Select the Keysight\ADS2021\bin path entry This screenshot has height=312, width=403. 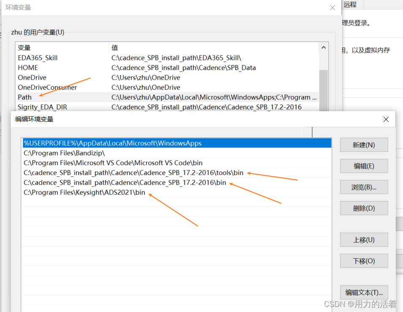click(177, 192)
